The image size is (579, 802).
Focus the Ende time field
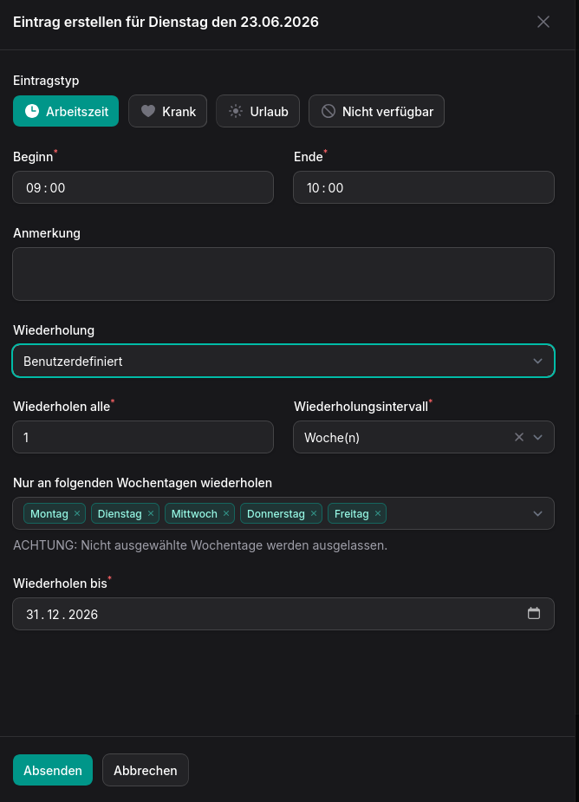424,187
